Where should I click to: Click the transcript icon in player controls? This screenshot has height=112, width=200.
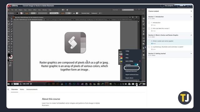click(x=129, y=84)
